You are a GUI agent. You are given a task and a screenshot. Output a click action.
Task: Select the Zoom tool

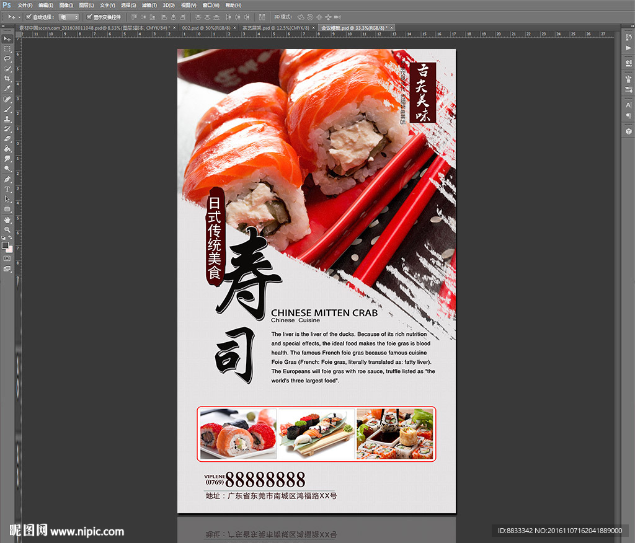(x=7, y=229)
